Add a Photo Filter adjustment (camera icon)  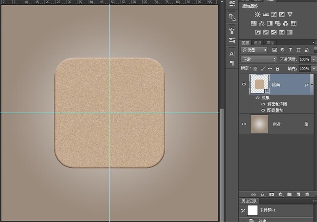point(278,23)
